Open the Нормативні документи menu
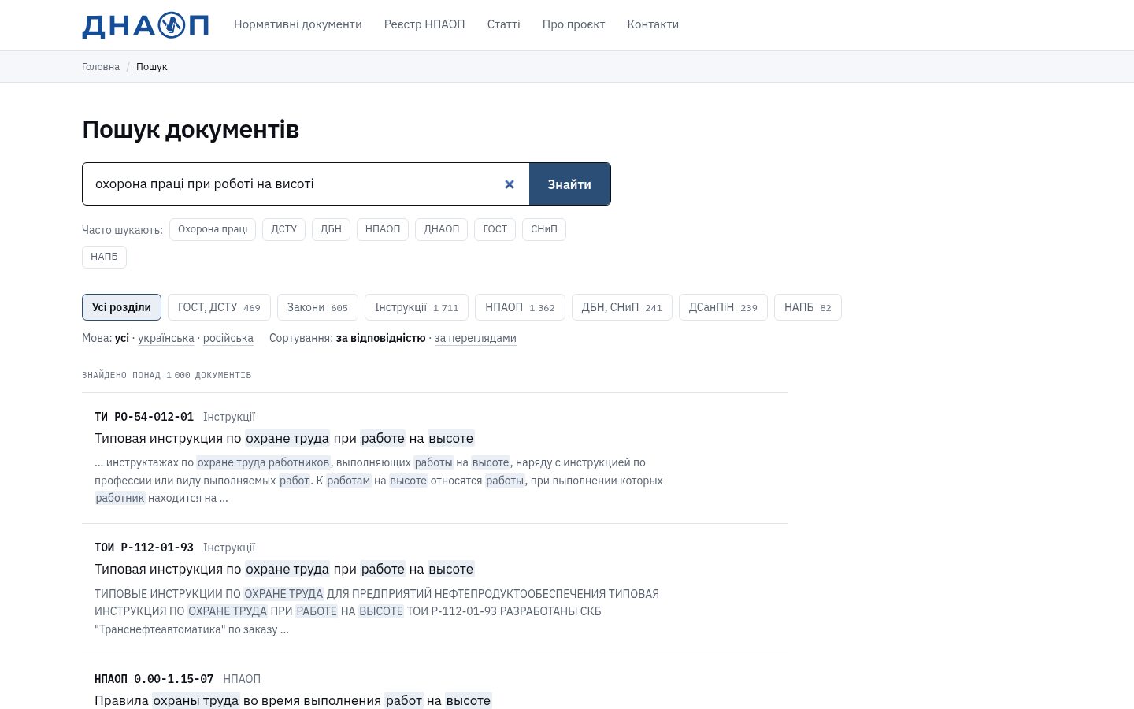This screenshot has width=1134, height=709. tap(298, 24)
